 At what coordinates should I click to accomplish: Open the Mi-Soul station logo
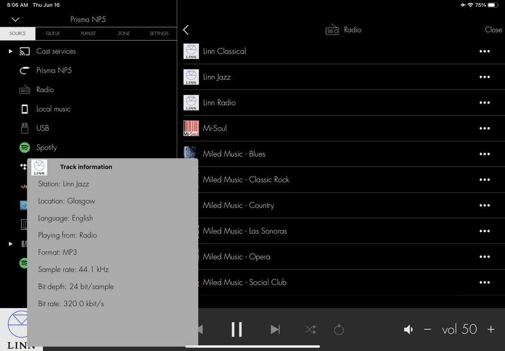click(191, 128)
